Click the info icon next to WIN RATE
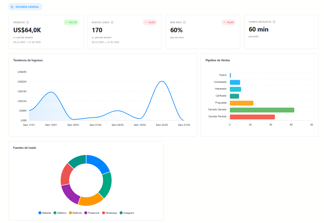Screen dimensions: 324x223 pos(185,22)
